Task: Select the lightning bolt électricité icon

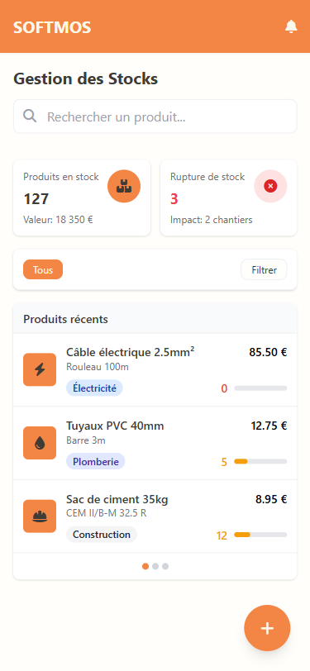Action: click(40, 369)
